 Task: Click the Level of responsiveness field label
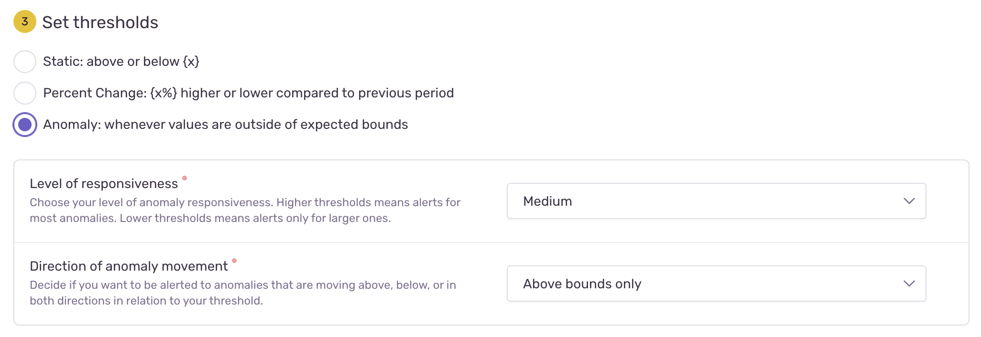pos(104,184)
